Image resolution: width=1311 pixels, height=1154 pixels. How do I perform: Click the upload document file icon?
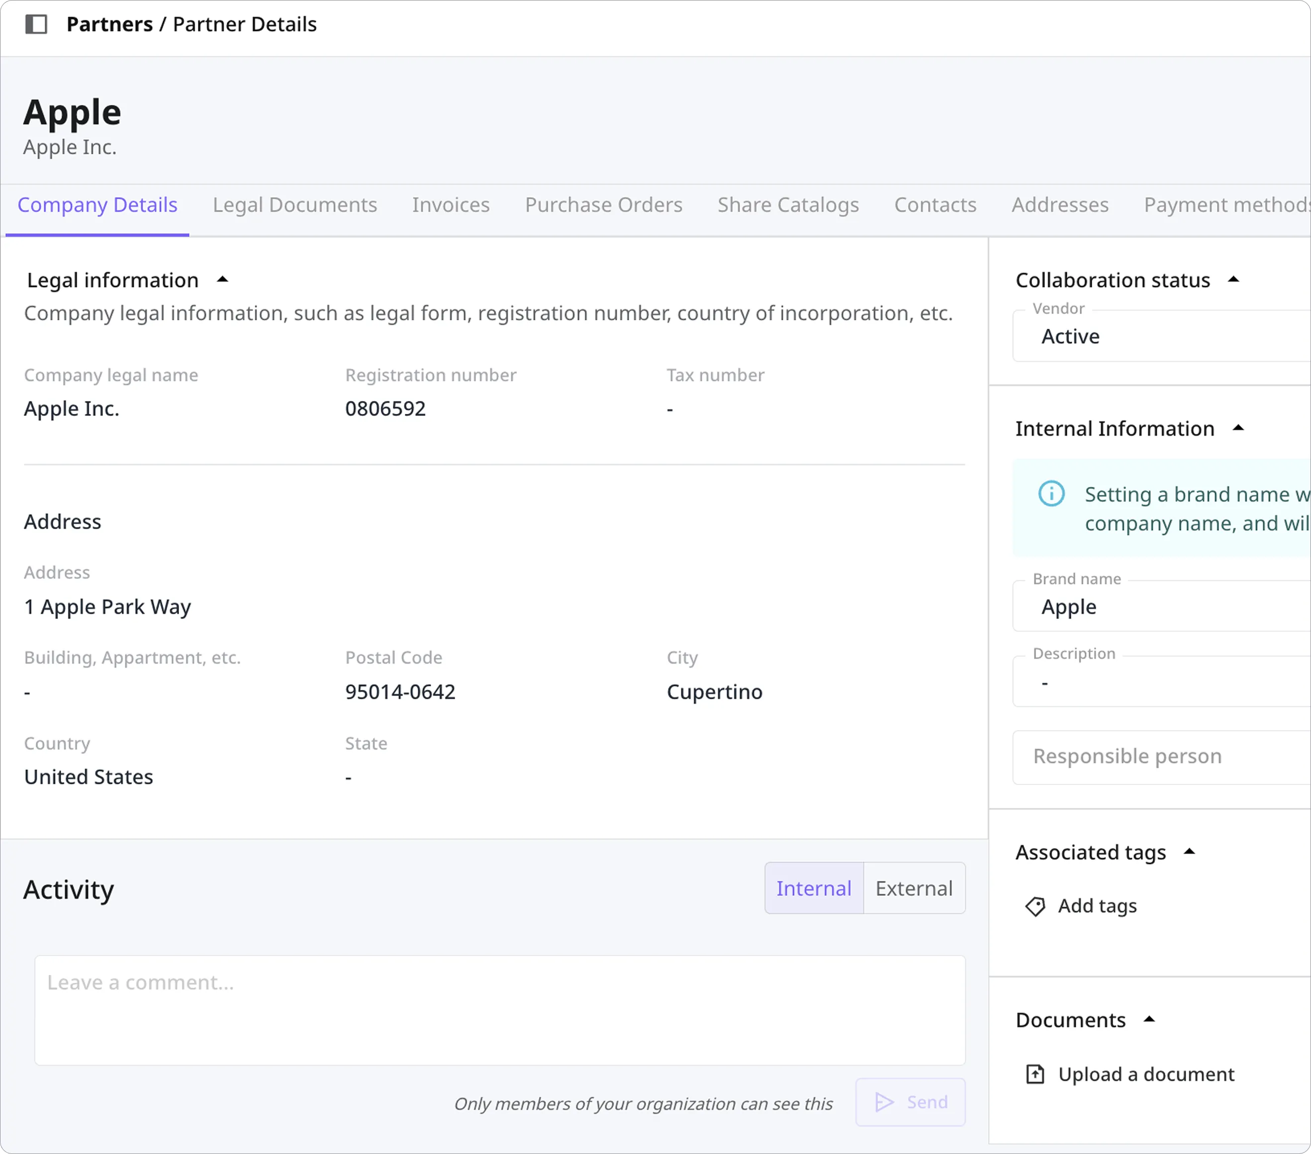click(1035, 1074)
